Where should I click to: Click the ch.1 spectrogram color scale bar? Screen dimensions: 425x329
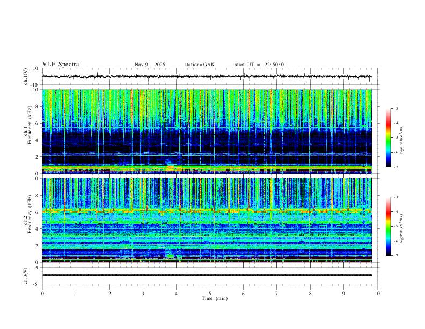click(388, 138)
